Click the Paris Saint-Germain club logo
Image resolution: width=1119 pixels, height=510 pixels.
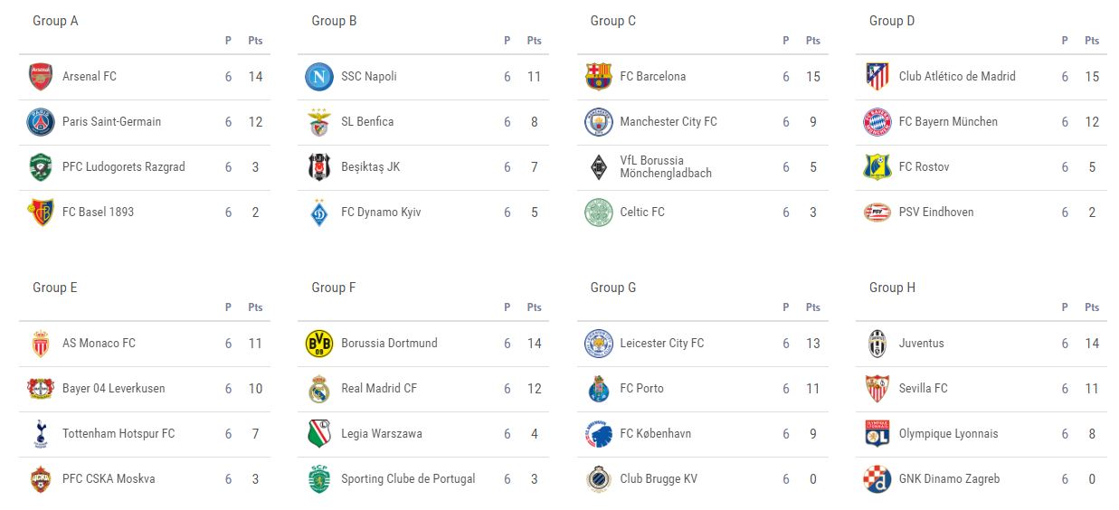(x=41, y=122)
